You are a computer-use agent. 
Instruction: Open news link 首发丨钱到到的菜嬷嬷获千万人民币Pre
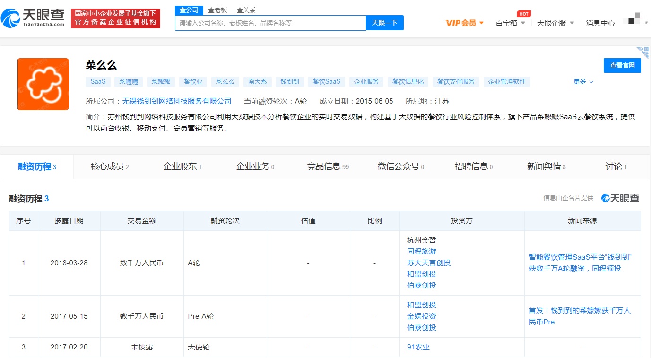pos(580,316)
